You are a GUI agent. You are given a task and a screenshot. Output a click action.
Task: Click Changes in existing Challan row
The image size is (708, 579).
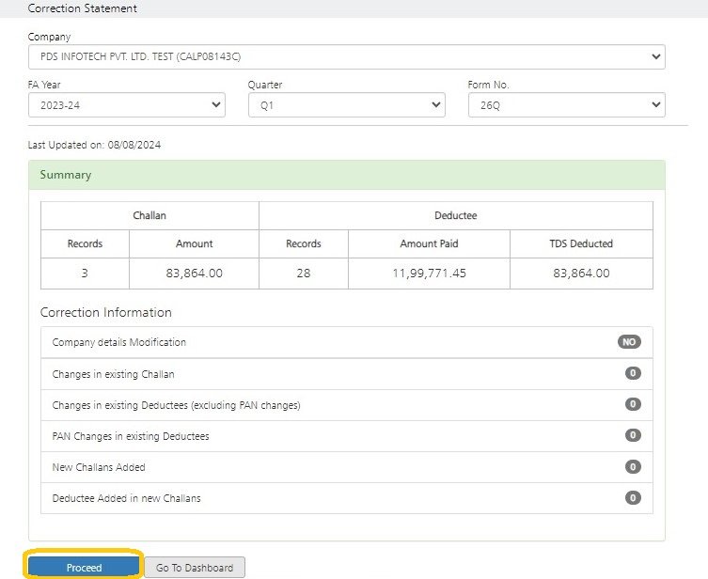pos(346,374)
